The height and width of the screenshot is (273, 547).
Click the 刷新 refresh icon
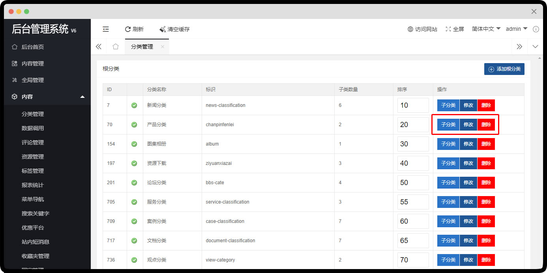point(128,29)
